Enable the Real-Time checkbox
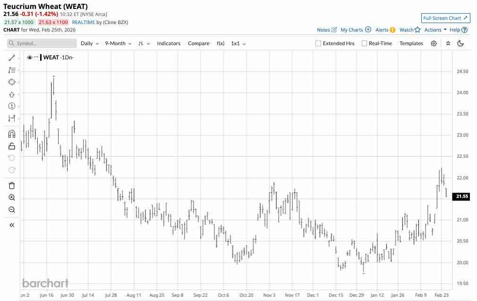This screenshot has width=477, height=301. click(364, 43)
